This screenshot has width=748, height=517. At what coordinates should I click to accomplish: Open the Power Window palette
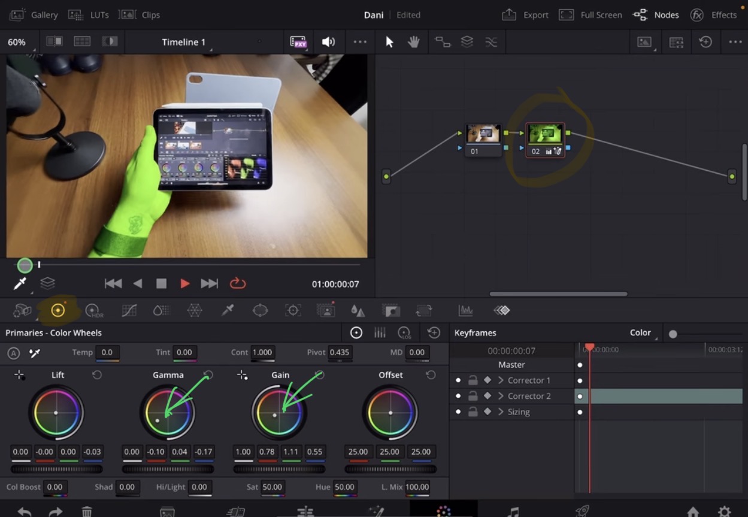tap(261, 310)
